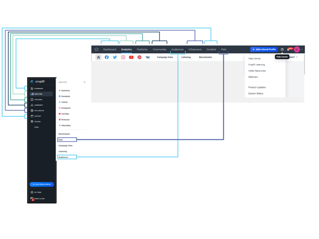Click the user profile photo in sidebar bottom
Screen dimensions: 319x239
click(x=32, y=199)
